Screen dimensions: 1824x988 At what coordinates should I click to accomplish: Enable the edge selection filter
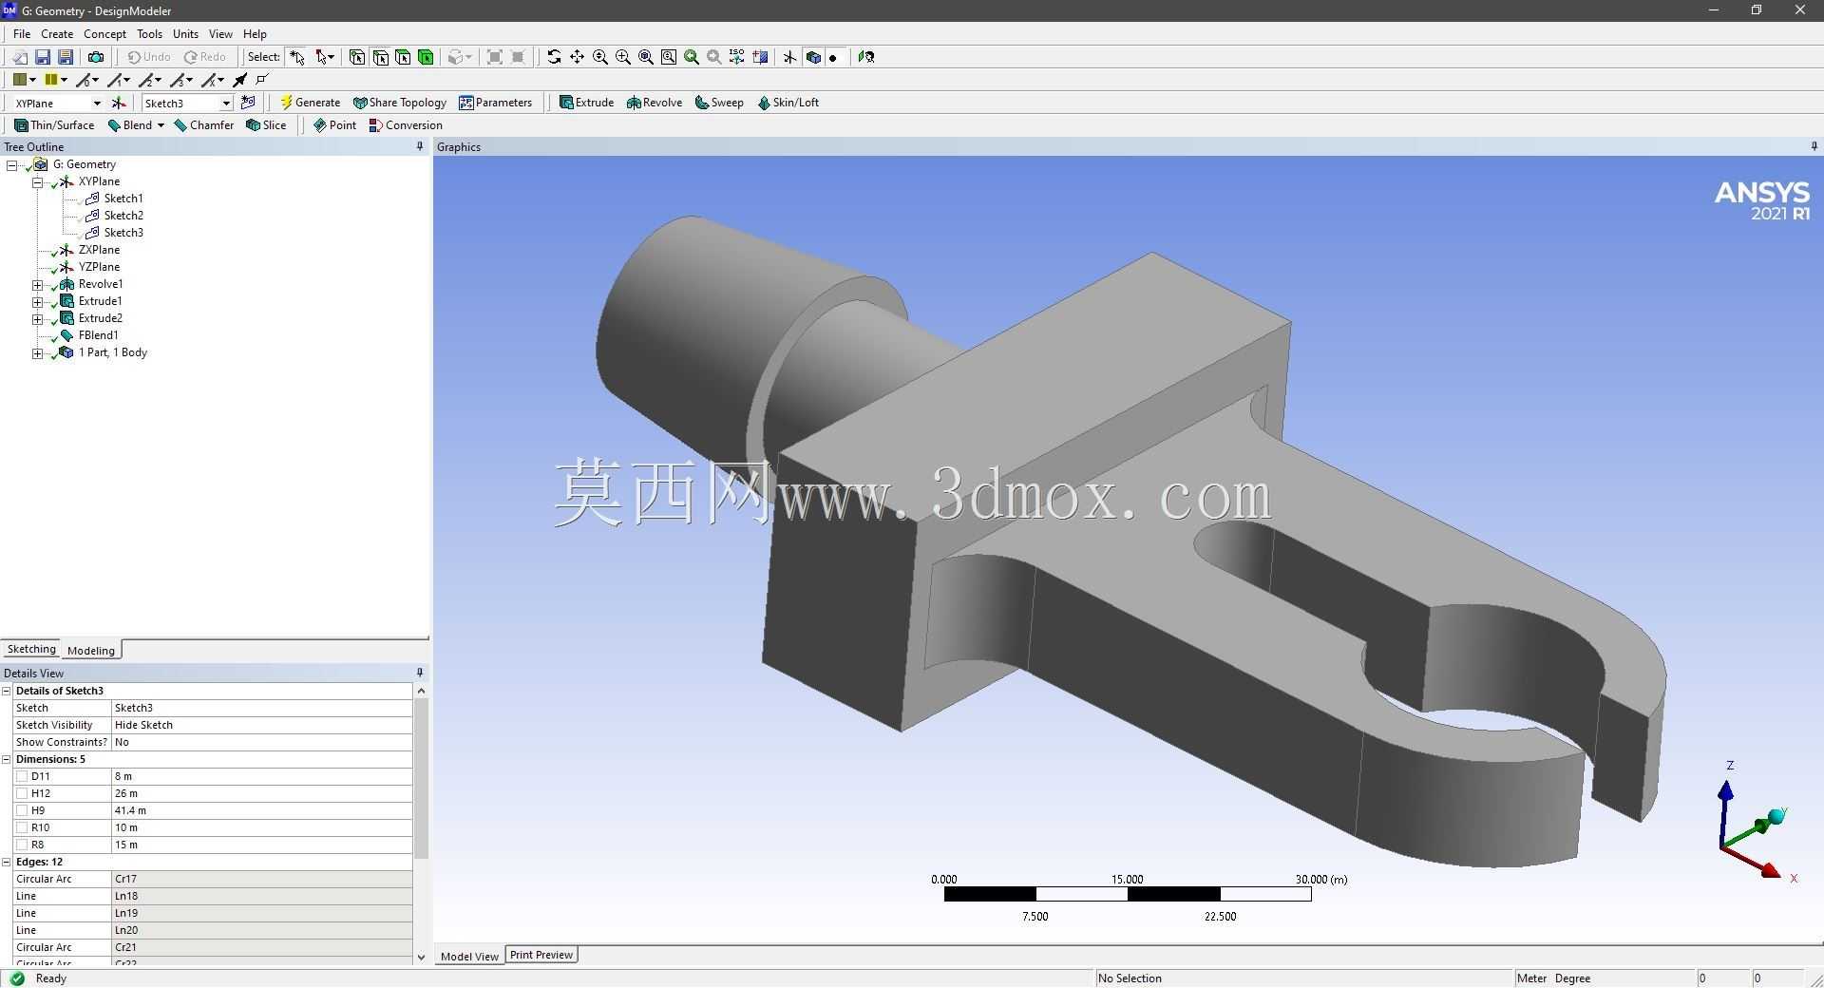380,57
